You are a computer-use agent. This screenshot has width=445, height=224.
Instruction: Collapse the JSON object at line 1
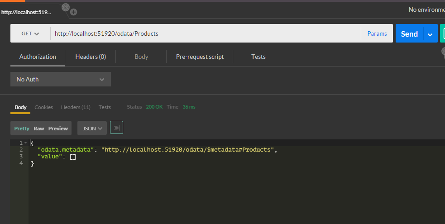pyautogui.click(x=26, y=143)
